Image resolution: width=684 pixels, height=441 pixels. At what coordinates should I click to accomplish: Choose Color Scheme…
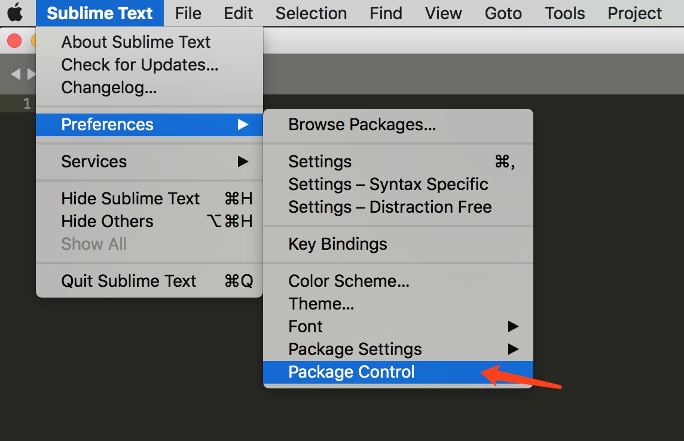398,281
